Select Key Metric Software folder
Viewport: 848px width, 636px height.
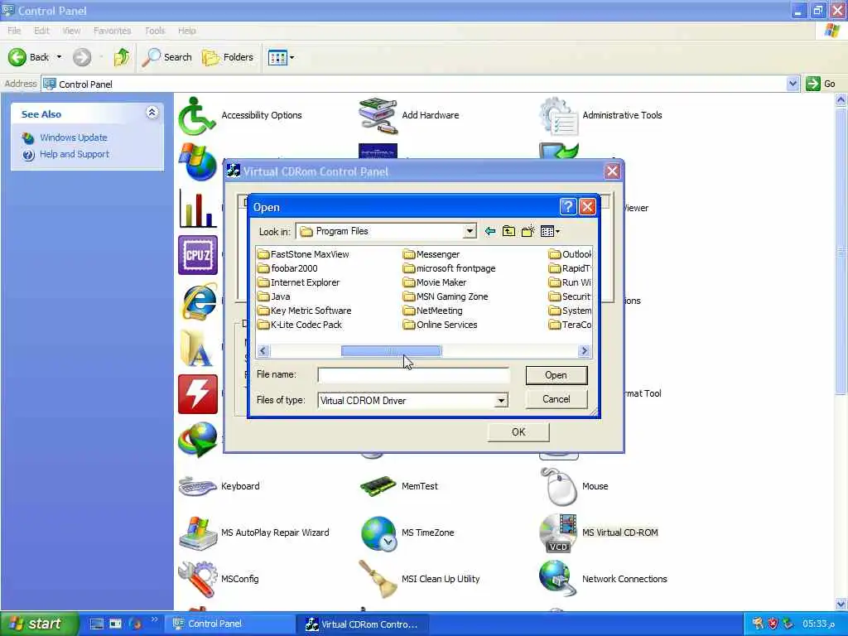(x=305, y=311)
